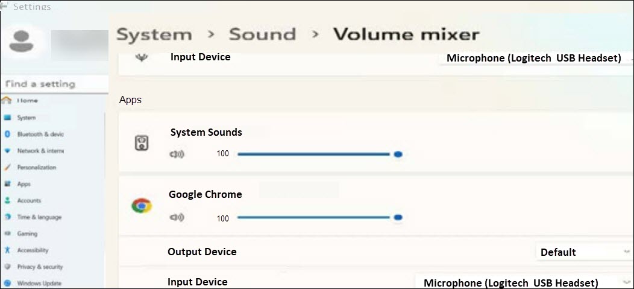Viewport: 634px width, 289px height.
Task: Mute System Sounds speaker icon
Action: (x=177, y=154)
